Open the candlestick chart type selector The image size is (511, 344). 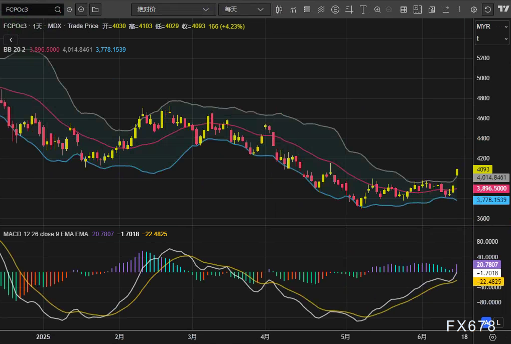click(279, 10)
